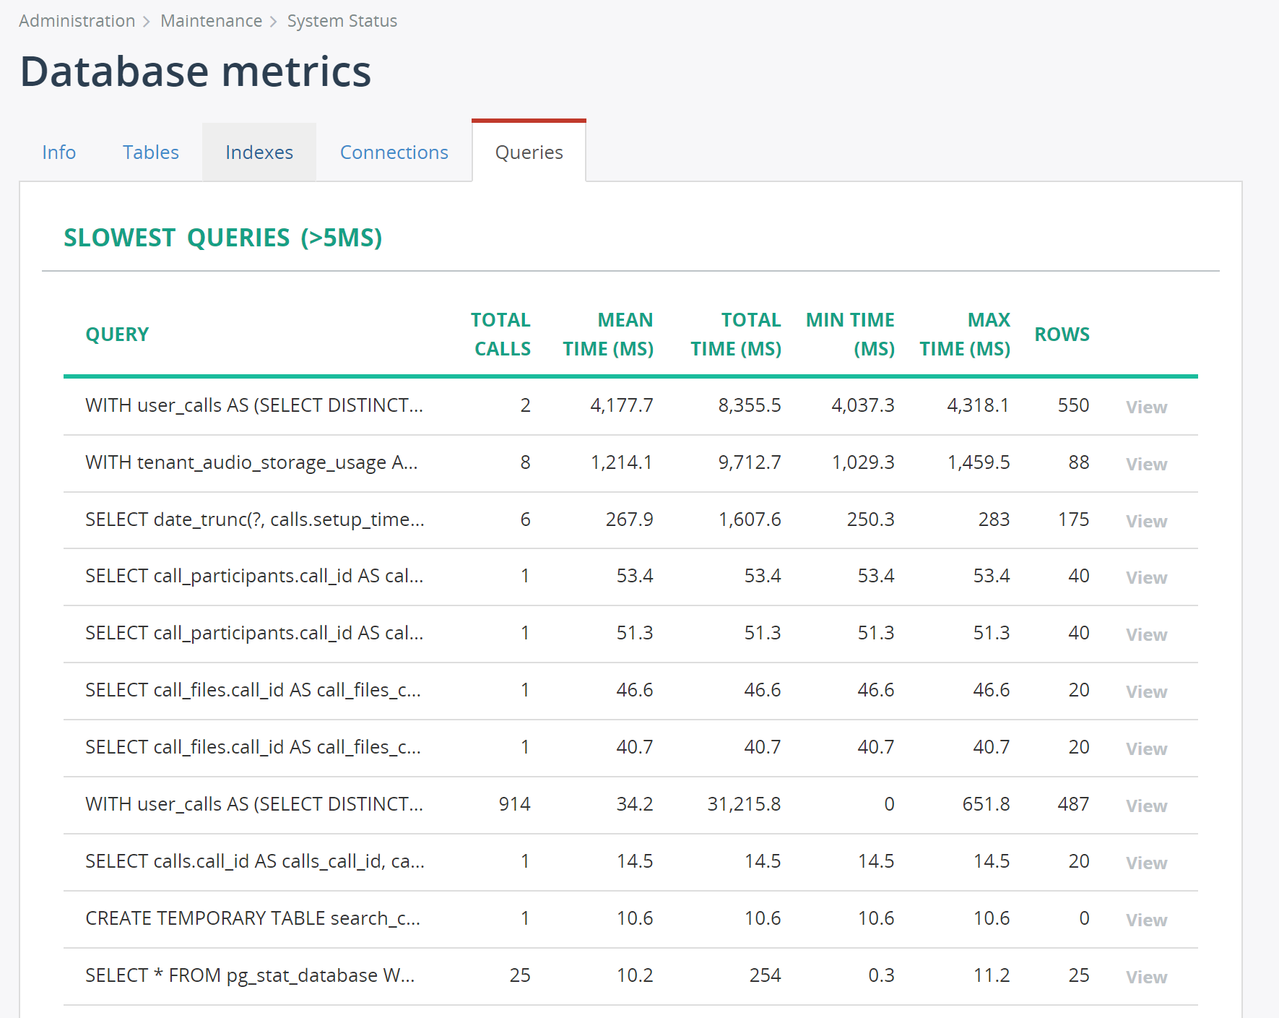The height and width of the screenshot is (1018, 1279).
Task: View query with 4,177.7 mean time
Action: click(x=1146, y=407)
